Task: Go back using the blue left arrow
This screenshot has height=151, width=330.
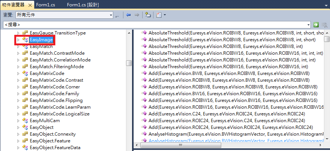Action: point(128,15)
